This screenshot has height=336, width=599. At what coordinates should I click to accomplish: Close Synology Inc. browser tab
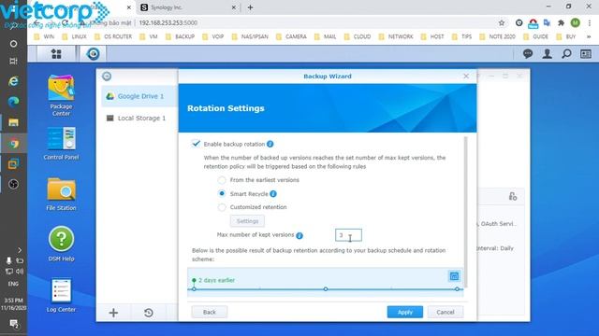click(234, 7)
